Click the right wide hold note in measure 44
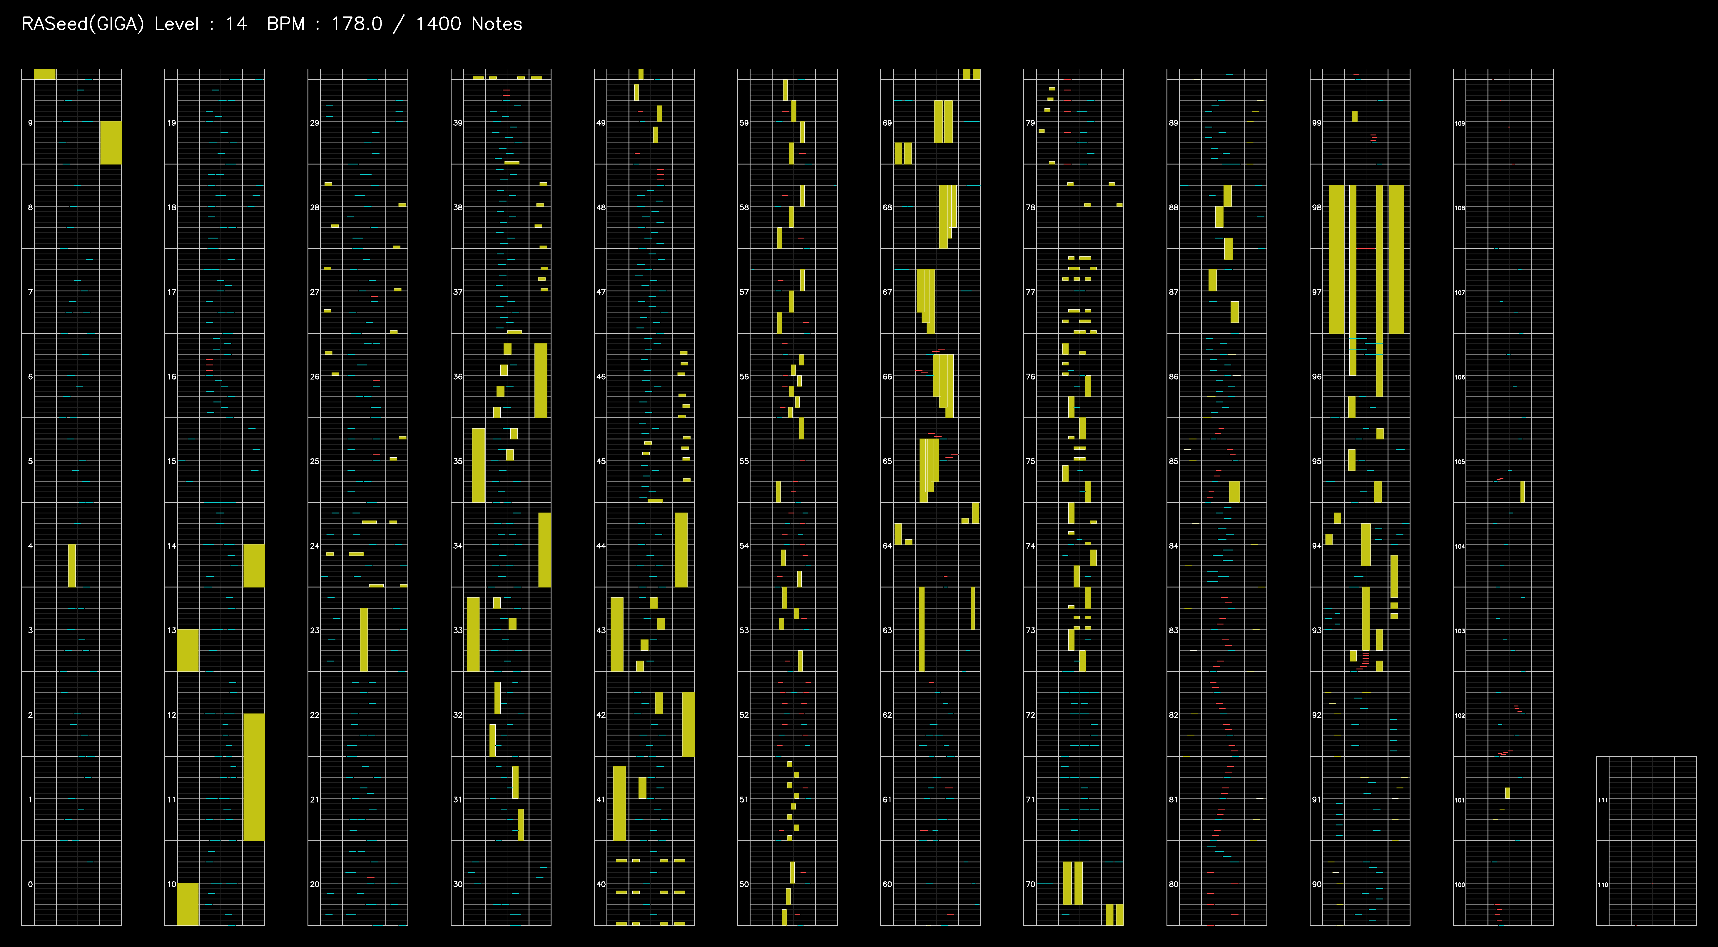This screenshot has width=1718, height=947. (x=681, y=549)
